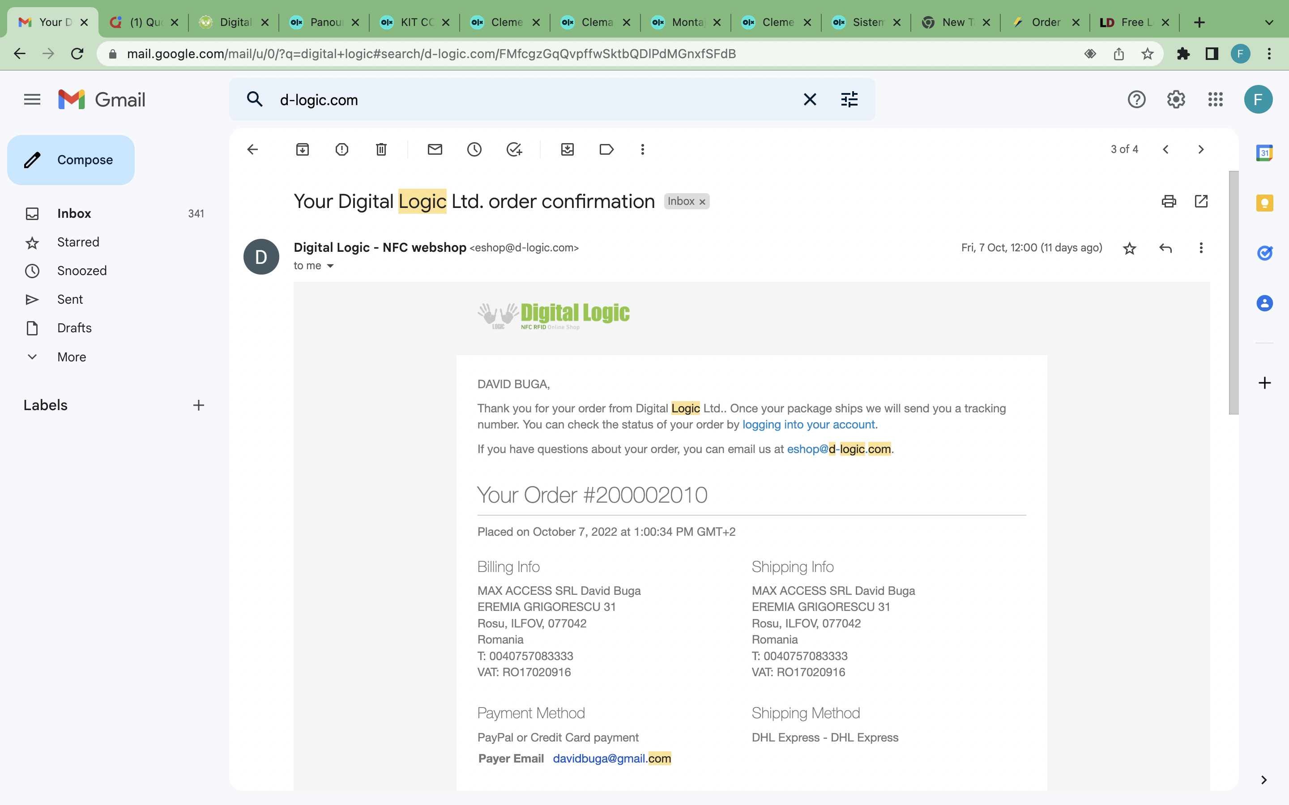
Task: Switch to the Digital Logic browser tab
Action: click(233, 22)
